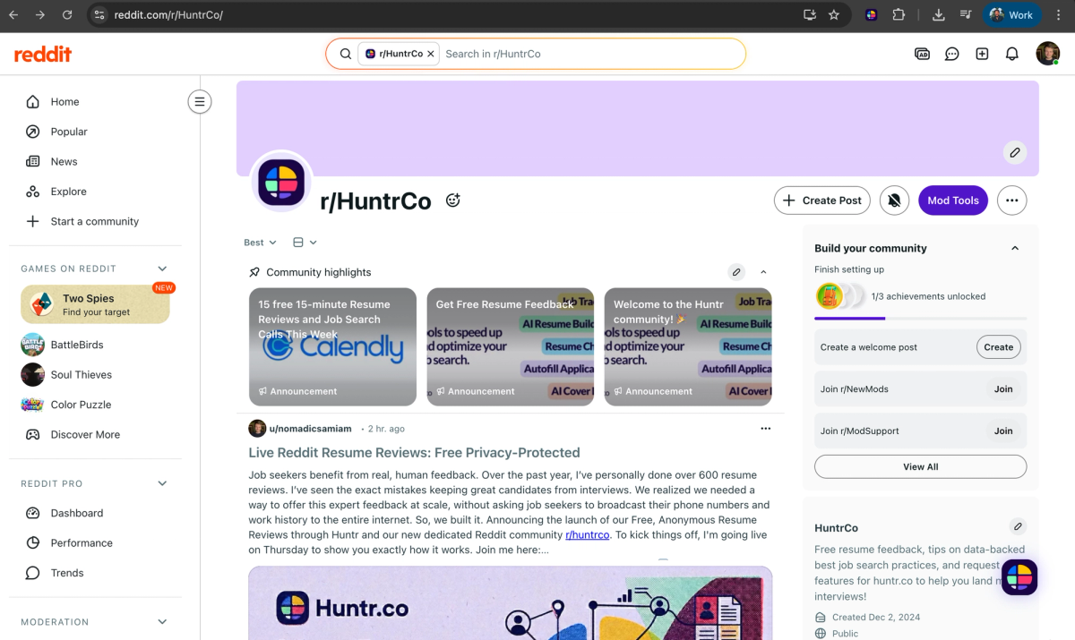The width and height of the screenshot is (1075, 640).
Task: Open the community overflow three-dots menu
Action: [x=1012, y=201]
